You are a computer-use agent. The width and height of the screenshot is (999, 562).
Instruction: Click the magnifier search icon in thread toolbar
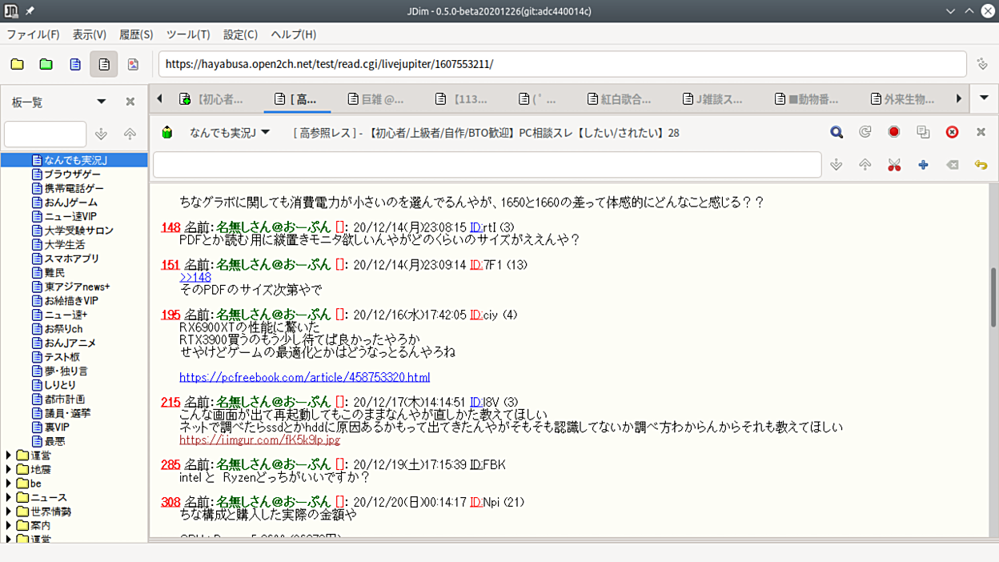coord(837,132)
